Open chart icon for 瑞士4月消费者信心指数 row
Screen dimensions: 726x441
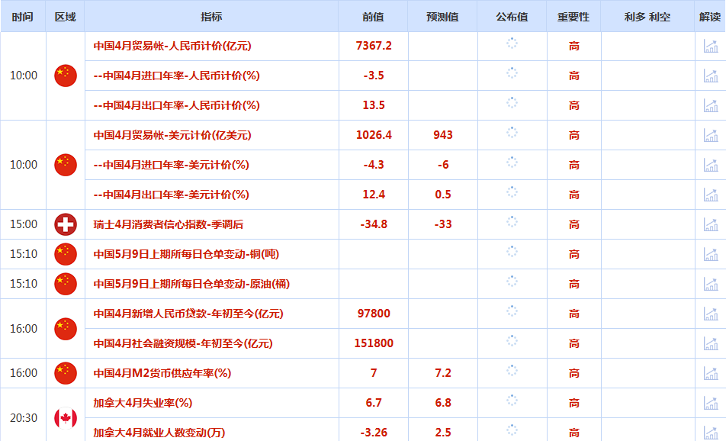pyautogui.click(x=710, y=224)
